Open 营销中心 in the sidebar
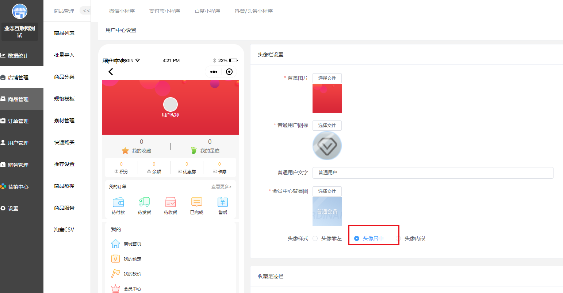Screen dimensions: 563x293 point(22,187)
